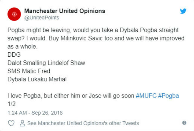Click the "Sep 26, 2018" date text

pyautogui.click(x=48, y=112)
